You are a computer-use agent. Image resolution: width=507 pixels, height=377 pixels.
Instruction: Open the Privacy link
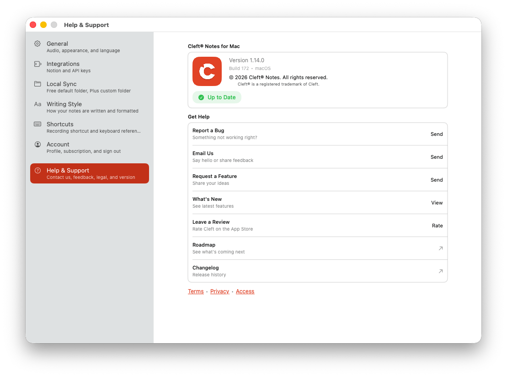coord(219,291)
